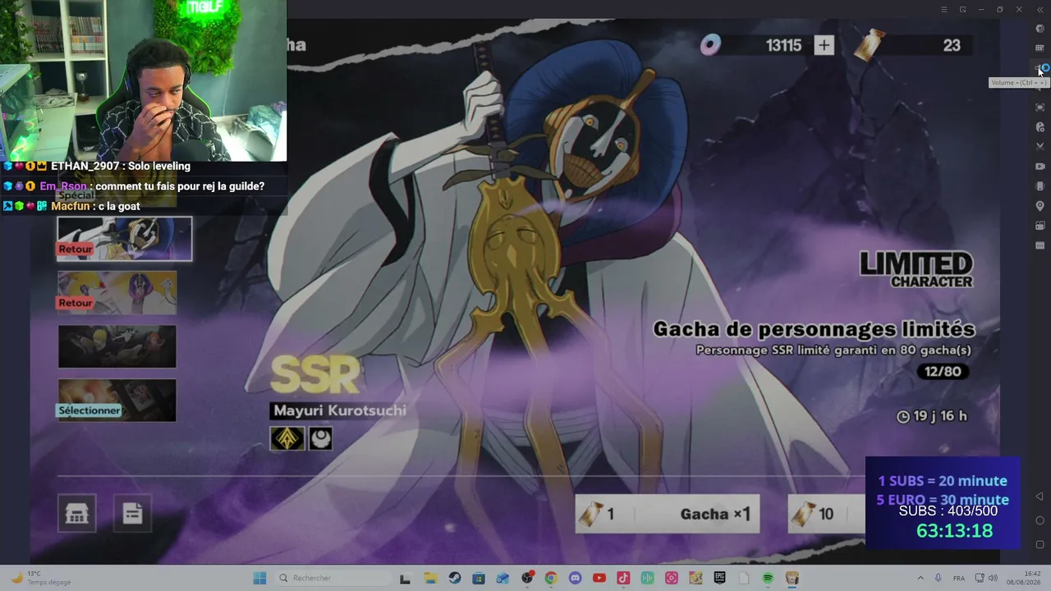Screen dimensions: 1051x591
Task: Take a screenshot with the scissors icon
Action: (1040, 147)
